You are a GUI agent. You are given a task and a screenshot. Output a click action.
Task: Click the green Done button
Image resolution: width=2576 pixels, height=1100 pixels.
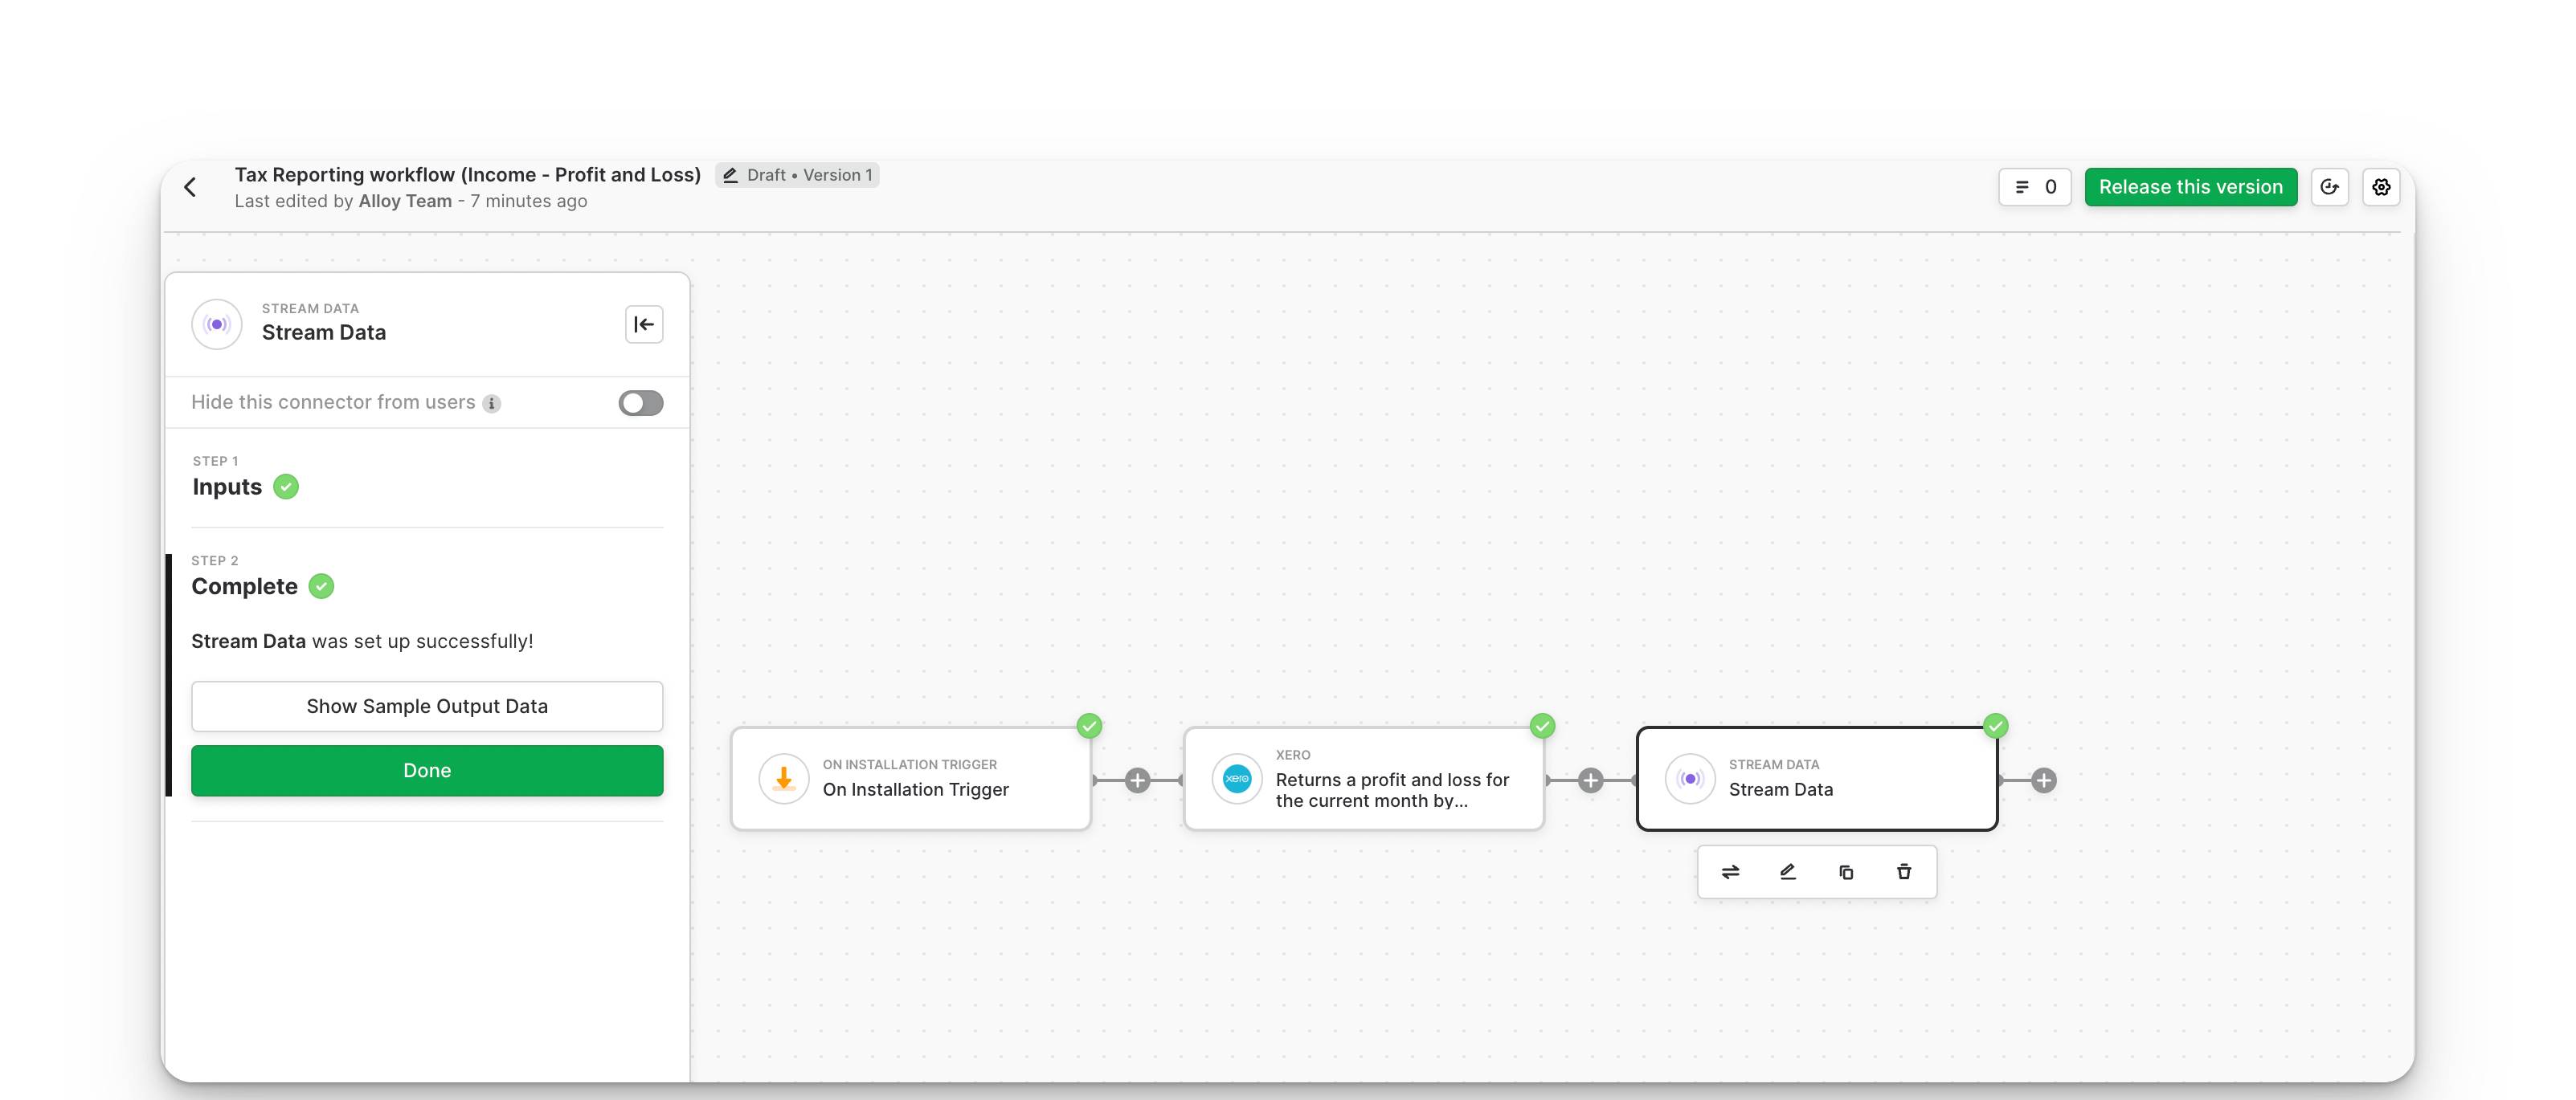427,770
